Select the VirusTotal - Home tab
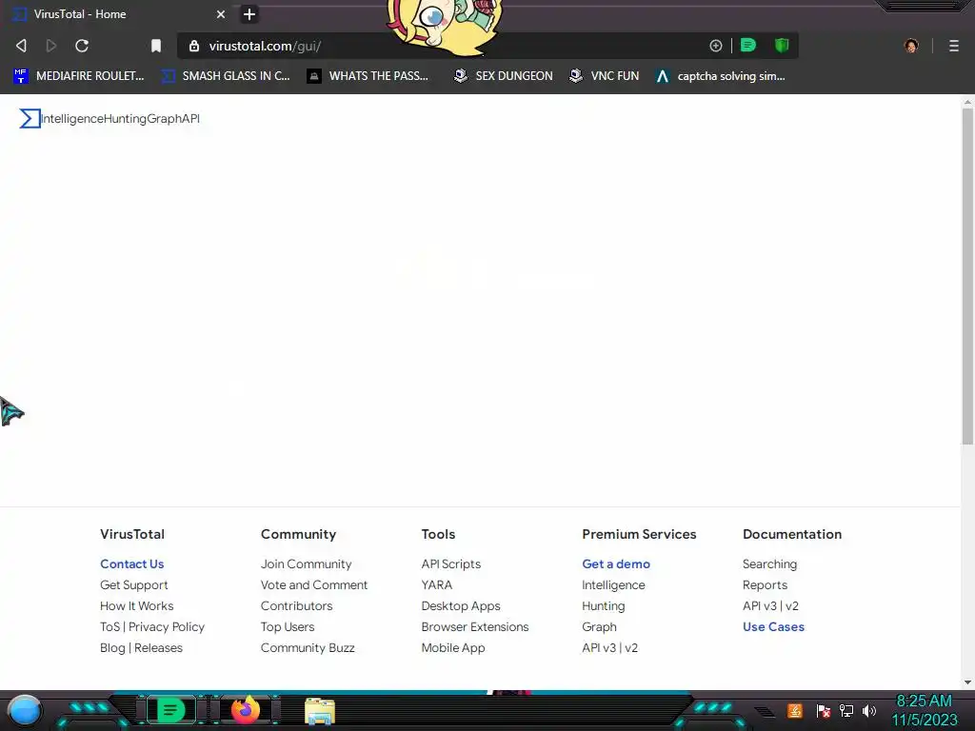 118,13
